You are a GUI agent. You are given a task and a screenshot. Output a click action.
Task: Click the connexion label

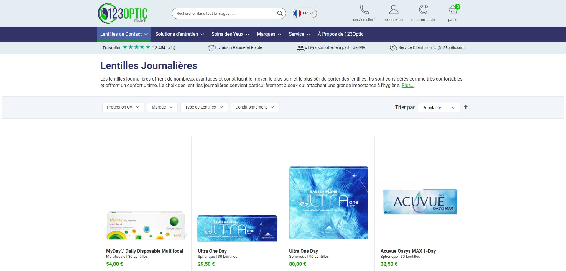pos(394,20)
